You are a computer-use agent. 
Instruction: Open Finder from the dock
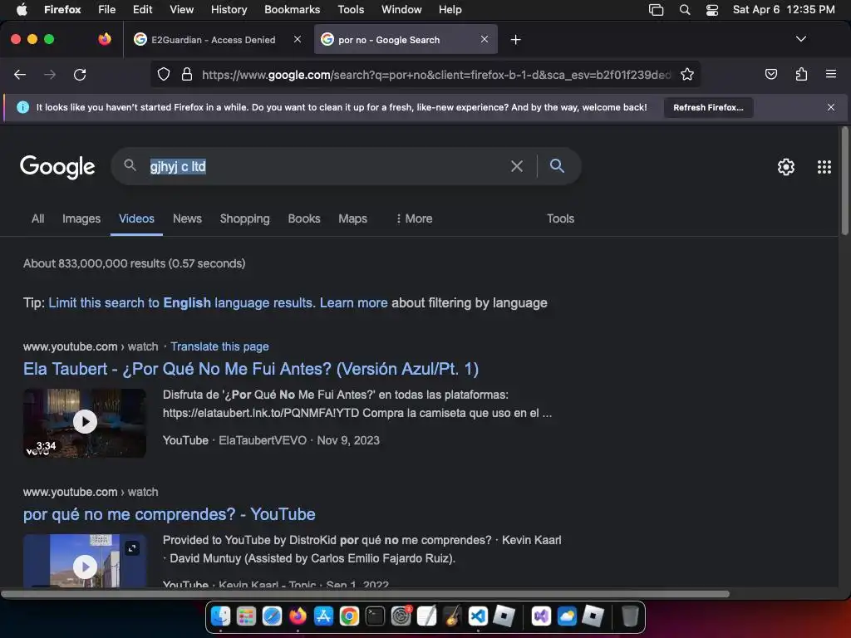[220, 616]
